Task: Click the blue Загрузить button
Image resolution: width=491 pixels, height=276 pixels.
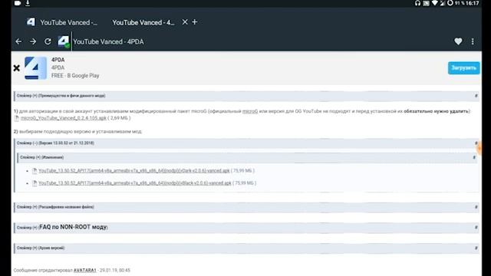Action: coord(463,68)
